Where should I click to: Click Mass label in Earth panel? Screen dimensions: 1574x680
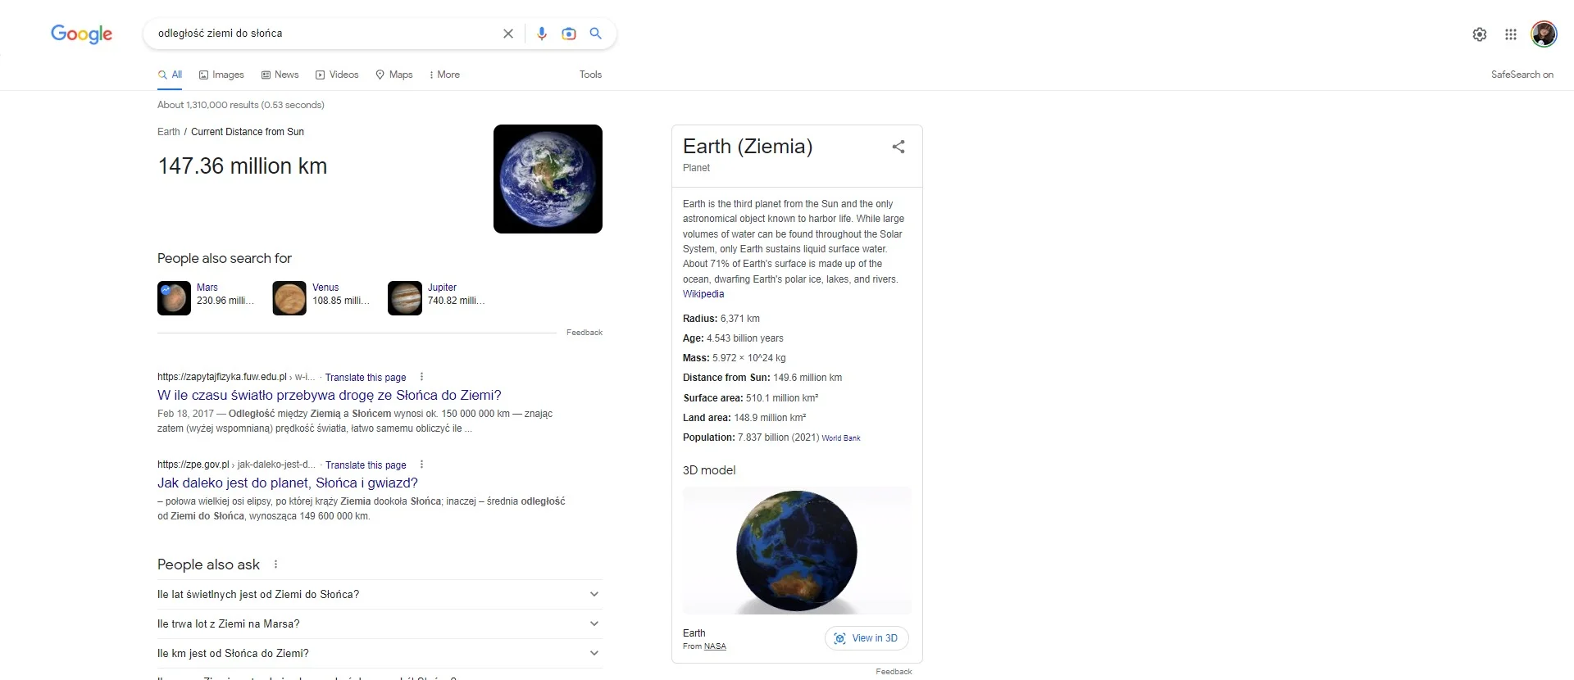pos(696,358)
